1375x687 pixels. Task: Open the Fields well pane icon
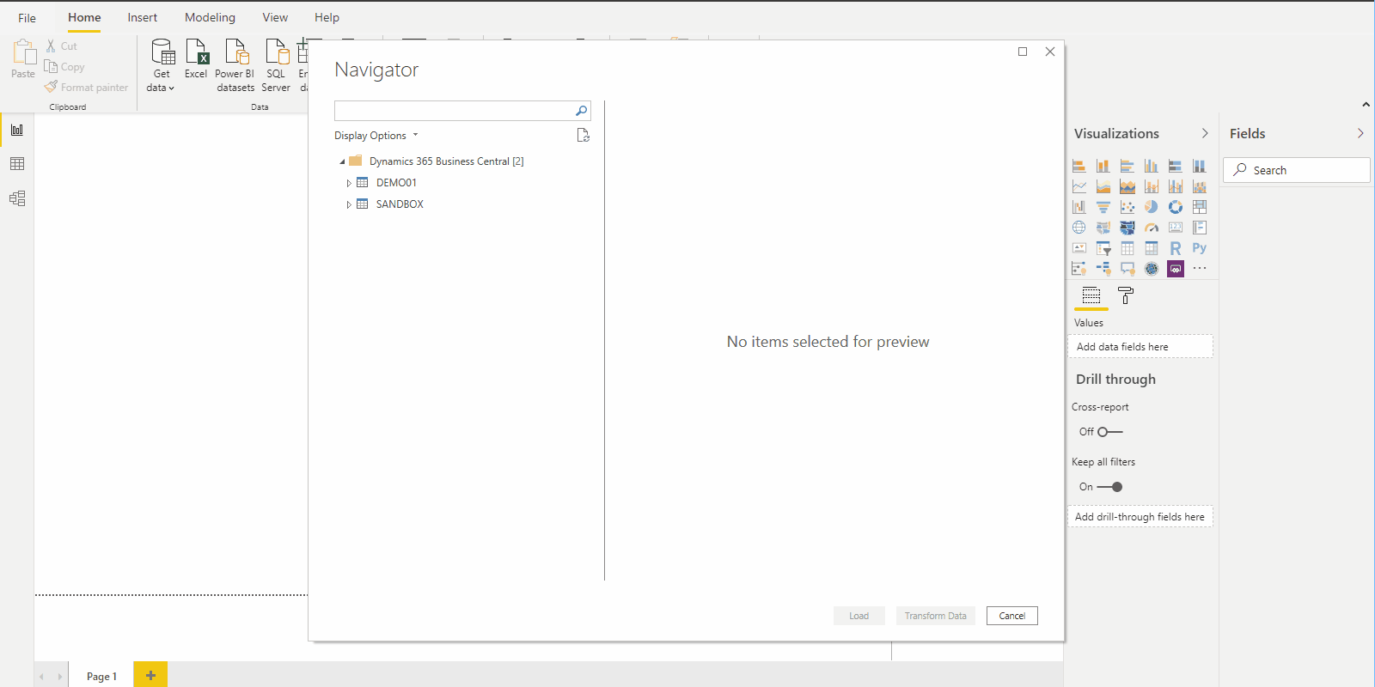click(x=1091, y=295)
